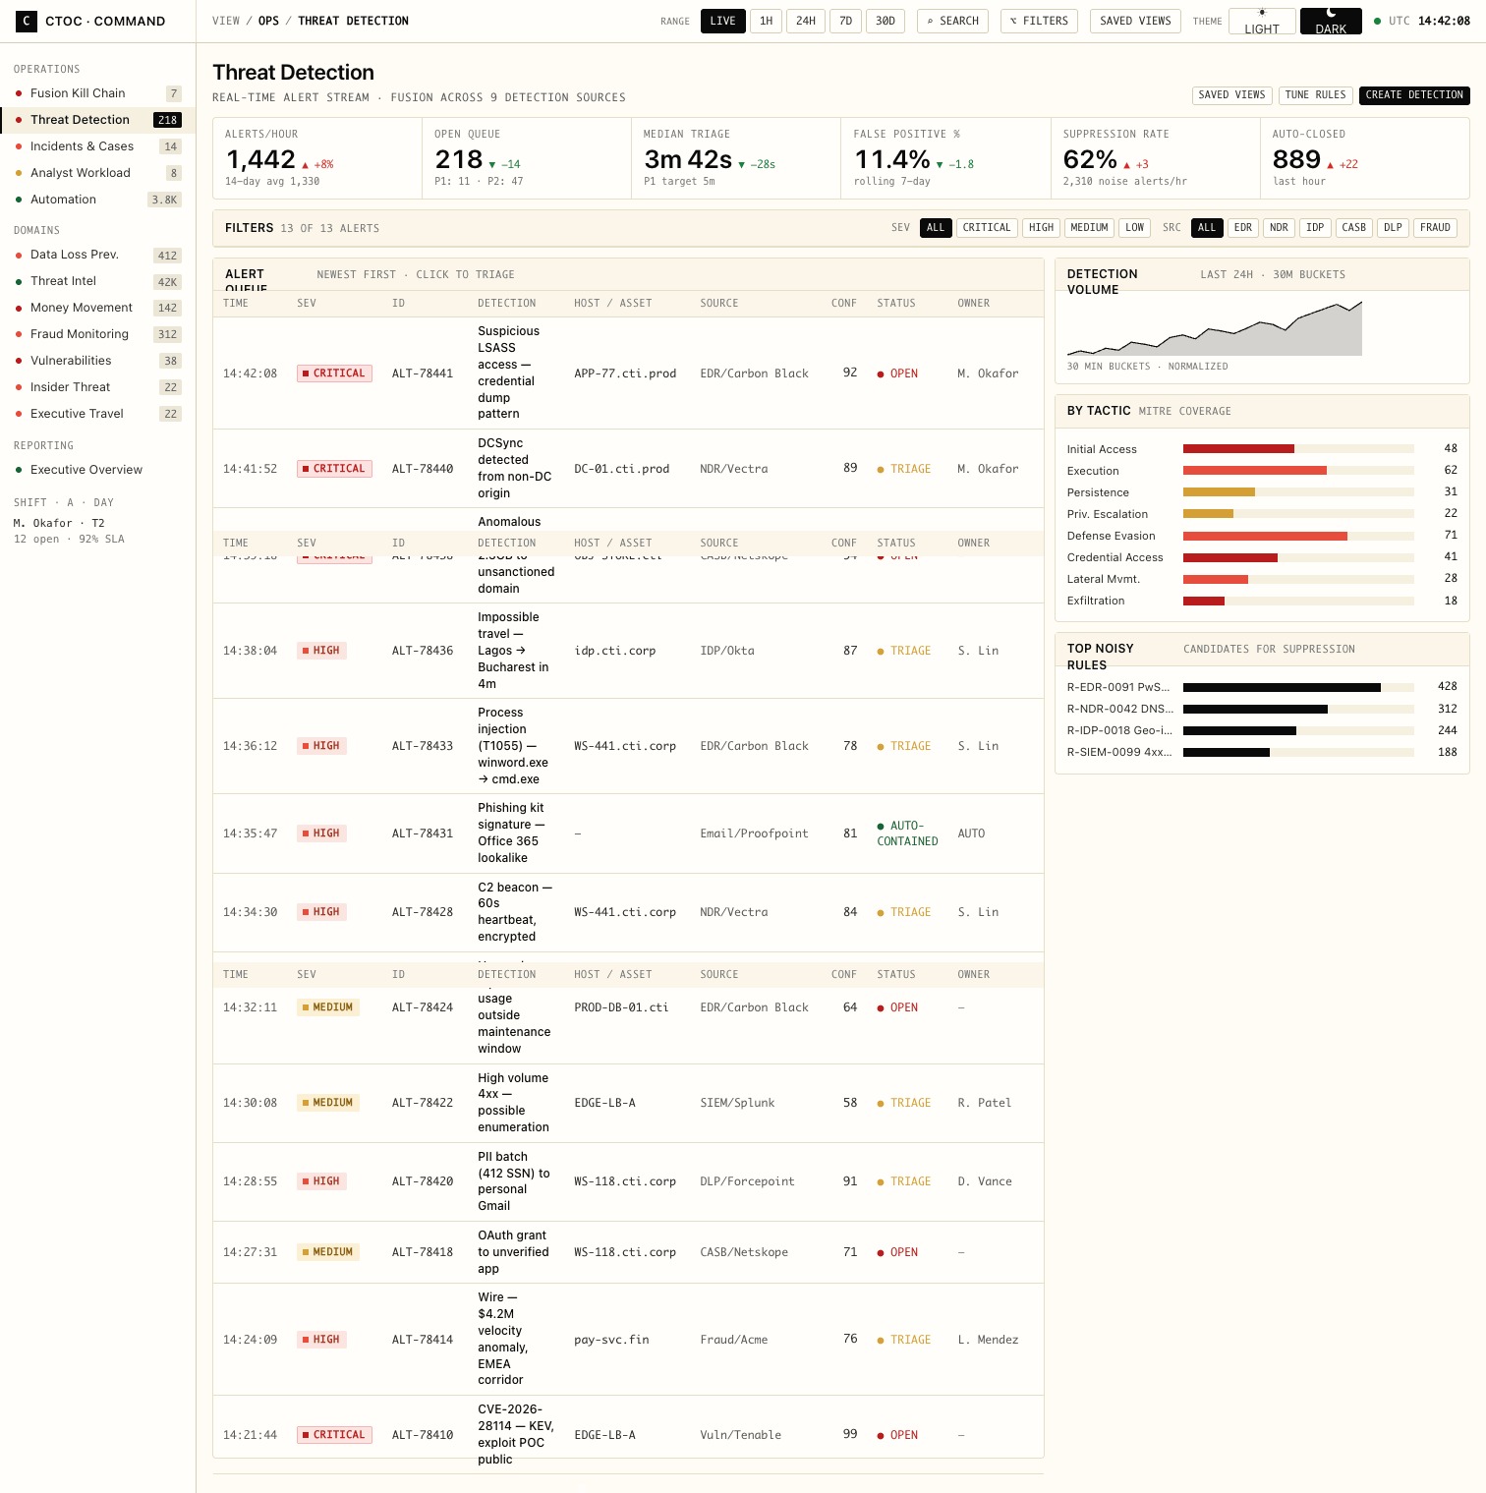Click AUTO-CONTAINED status of ALT-78431
Viewport: 1486px width, 1493px height.
point(907,833)
